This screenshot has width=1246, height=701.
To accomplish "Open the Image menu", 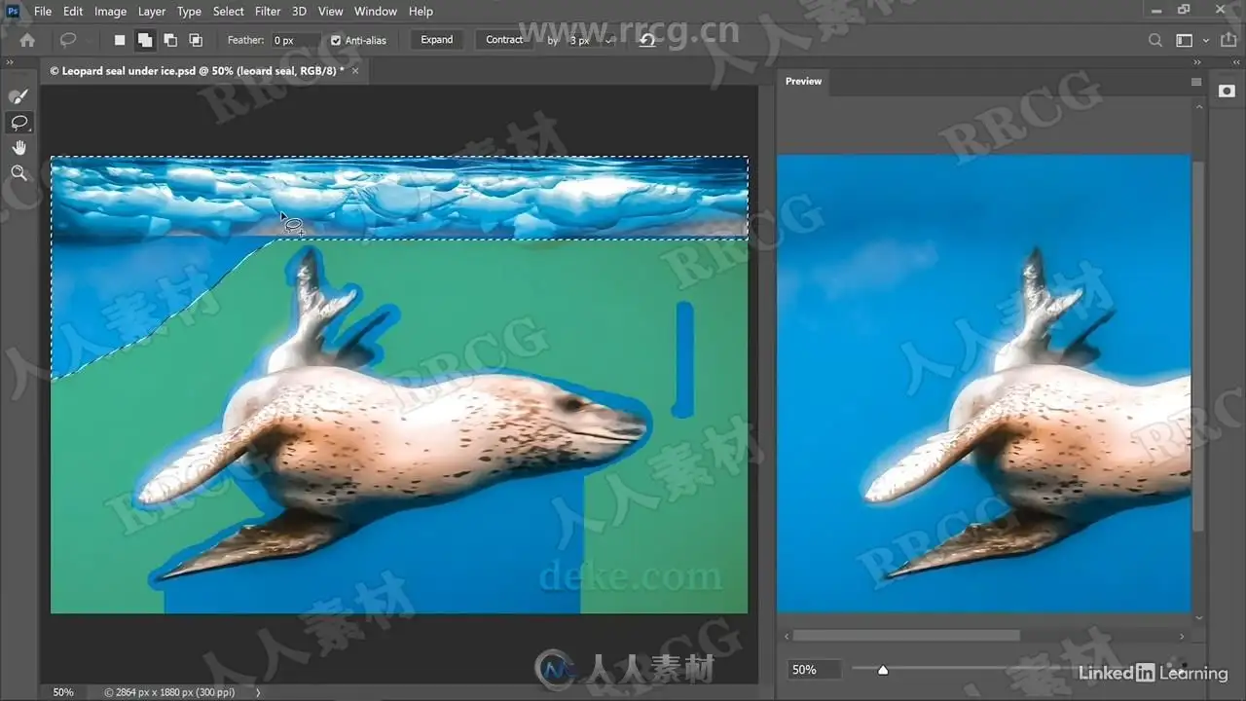I will pyautogui.click(x=110, y=12).
